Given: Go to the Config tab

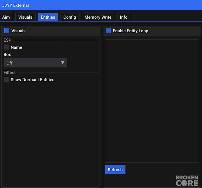Looking at the screenshot, I should click(70, 17).
